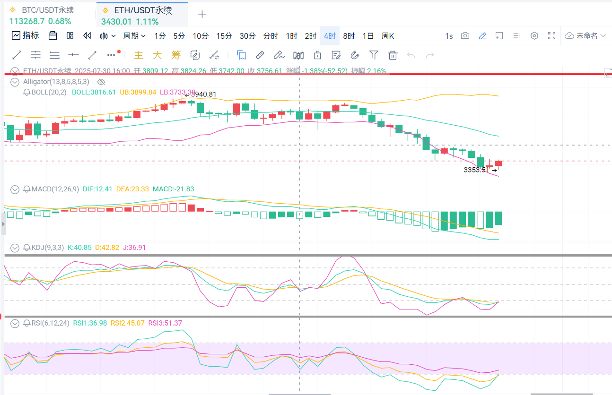612x395 pixels.
Task: Click the filter funnel icon
Action: coord(374,55)
